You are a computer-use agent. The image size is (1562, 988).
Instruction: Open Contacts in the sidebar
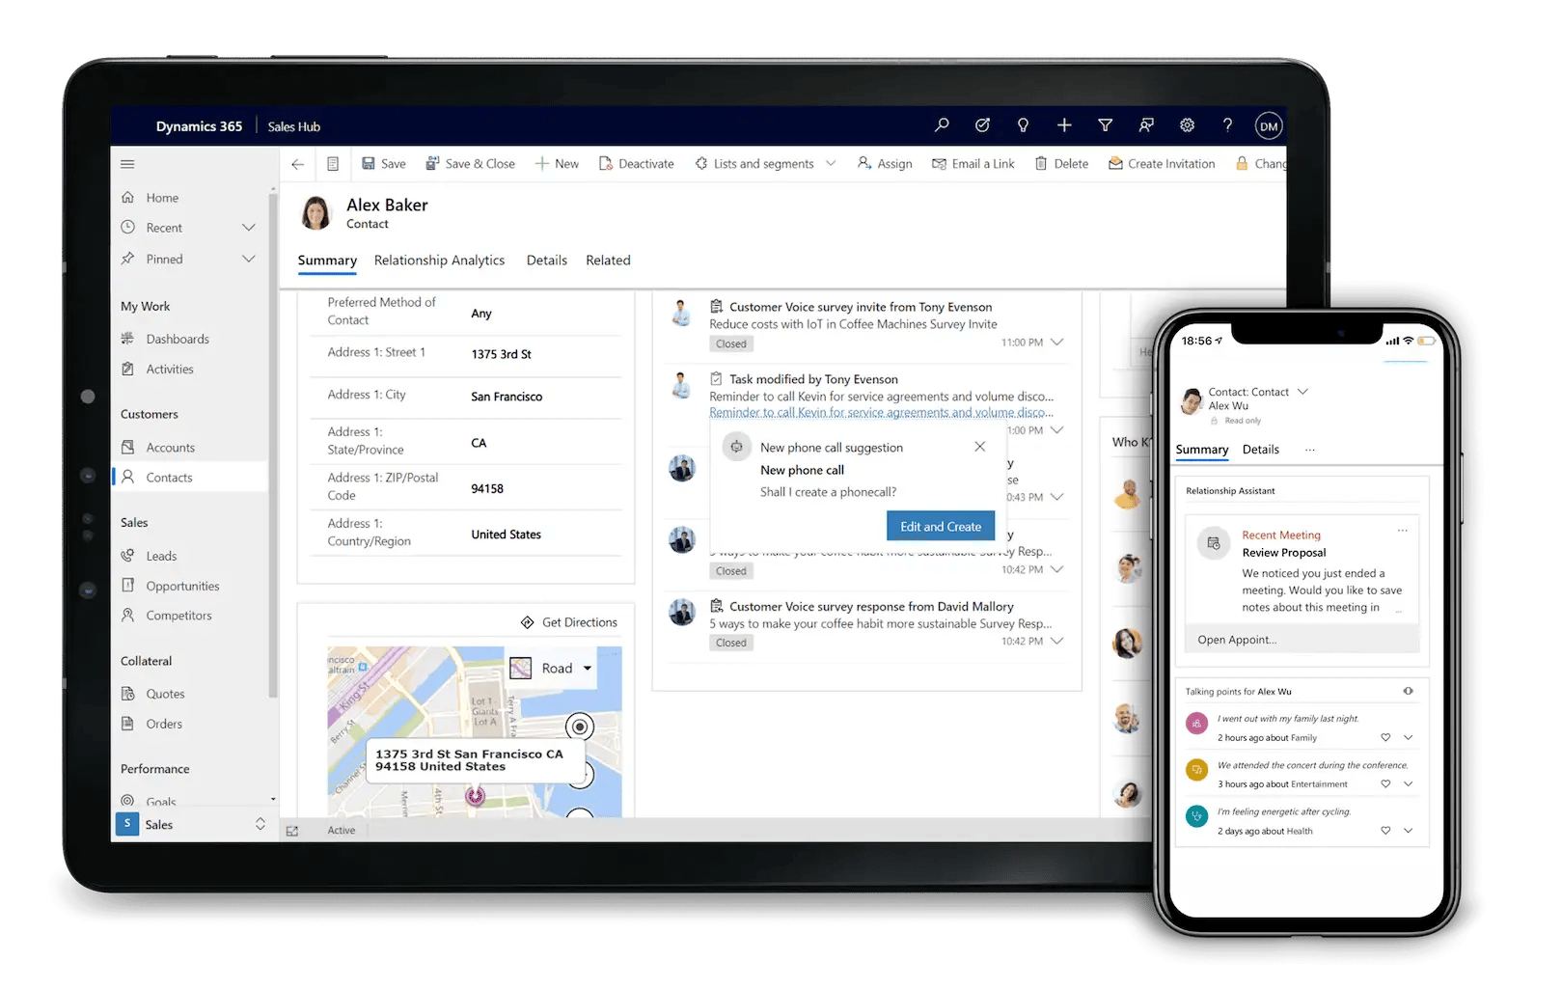click(190, 478)
